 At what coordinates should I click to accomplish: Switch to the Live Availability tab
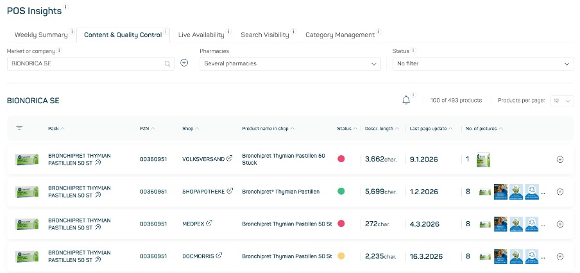pos(201,35)
